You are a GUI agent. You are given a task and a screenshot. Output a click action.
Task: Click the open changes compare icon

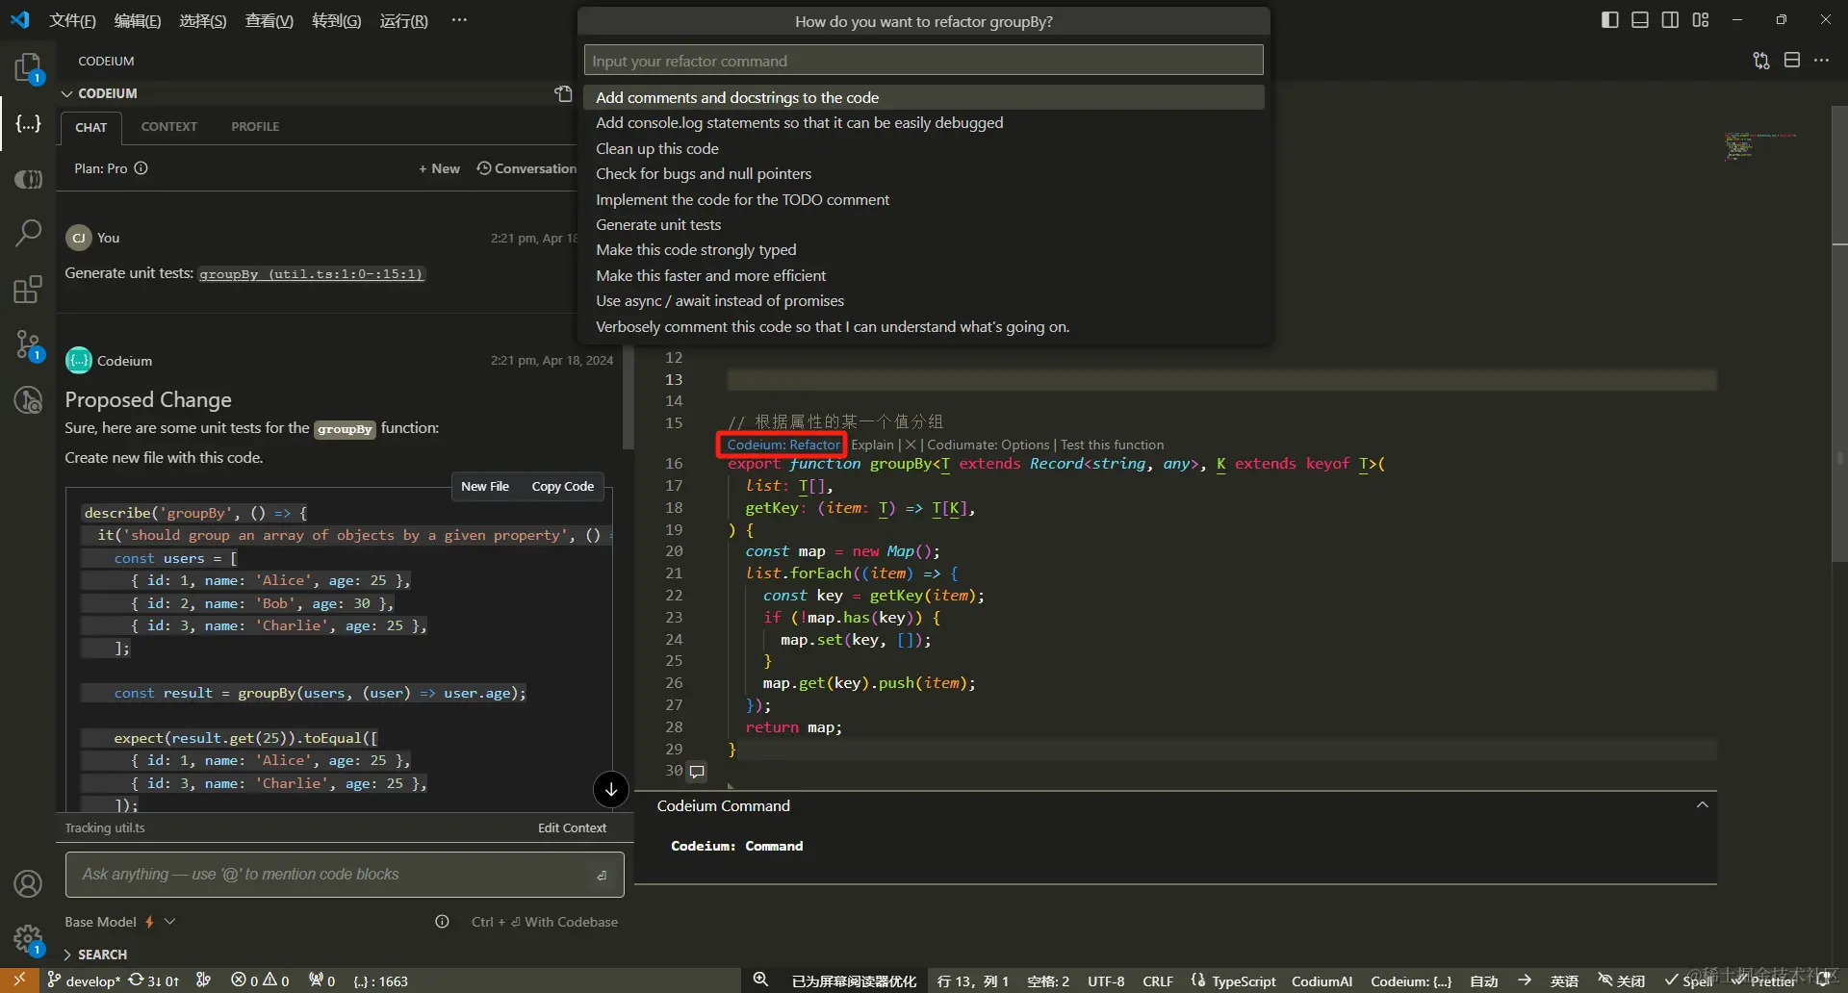point(1761,61)
